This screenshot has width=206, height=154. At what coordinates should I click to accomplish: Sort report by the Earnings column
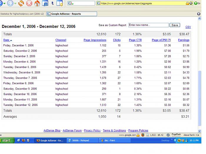184,40
